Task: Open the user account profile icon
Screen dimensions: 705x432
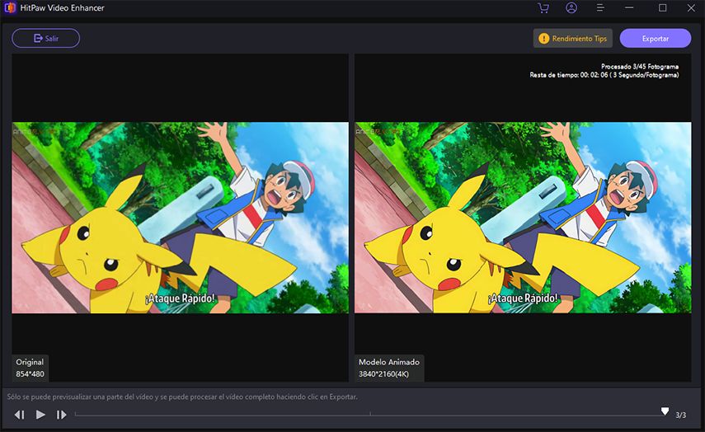Action: click(x=571, y=8)
